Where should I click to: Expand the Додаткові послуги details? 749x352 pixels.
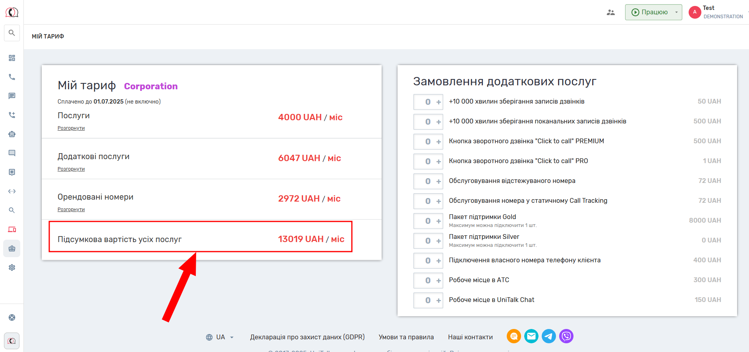71,169
